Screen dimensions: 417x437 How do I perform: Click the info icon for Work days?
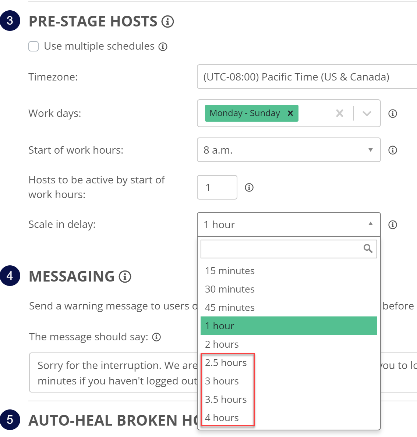pos(393,114)
